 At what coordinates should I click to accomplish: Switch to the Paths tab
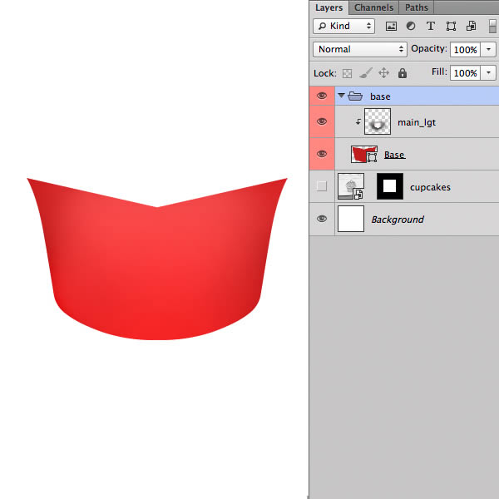[x=417, y=7]
